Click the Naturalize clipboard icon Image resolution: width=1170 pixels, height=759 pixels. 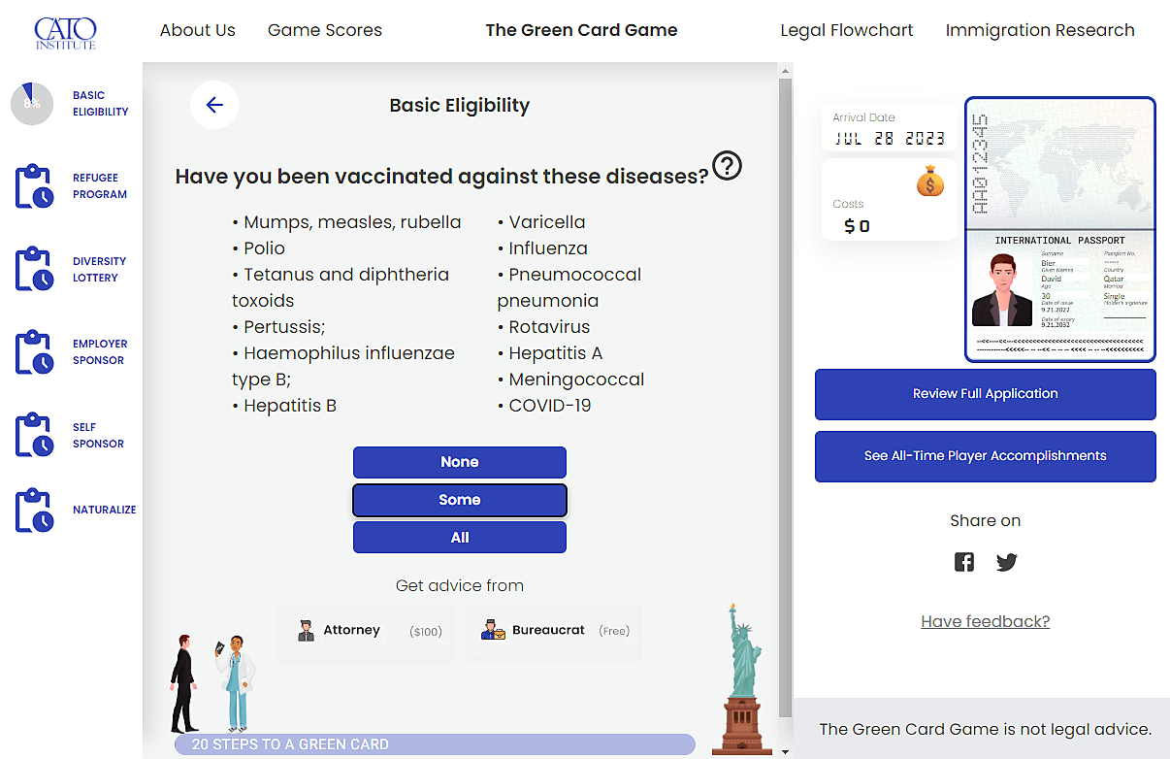34,511
